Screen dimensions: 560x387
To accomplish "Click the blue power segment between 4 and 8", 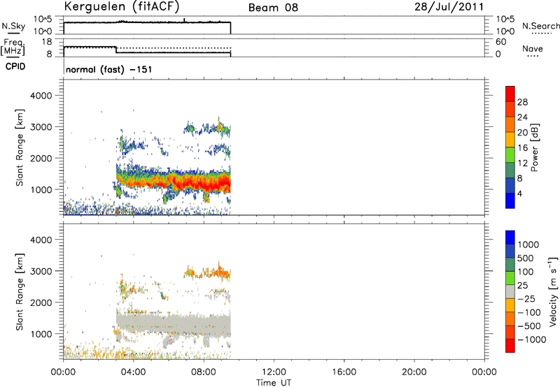I will (x=510, y=185).
